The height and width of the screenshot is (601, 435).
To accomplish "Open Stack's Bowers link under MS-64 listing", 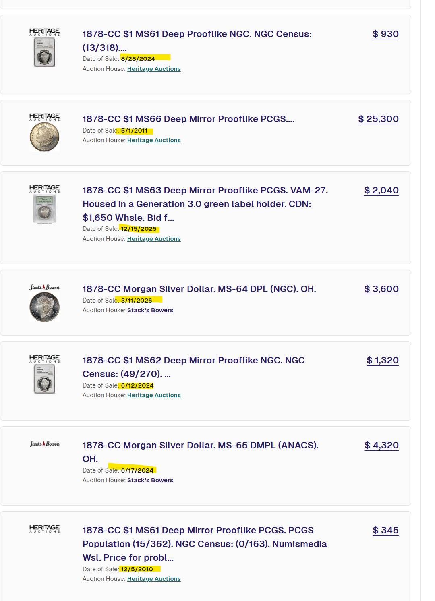I will [150, 310].
